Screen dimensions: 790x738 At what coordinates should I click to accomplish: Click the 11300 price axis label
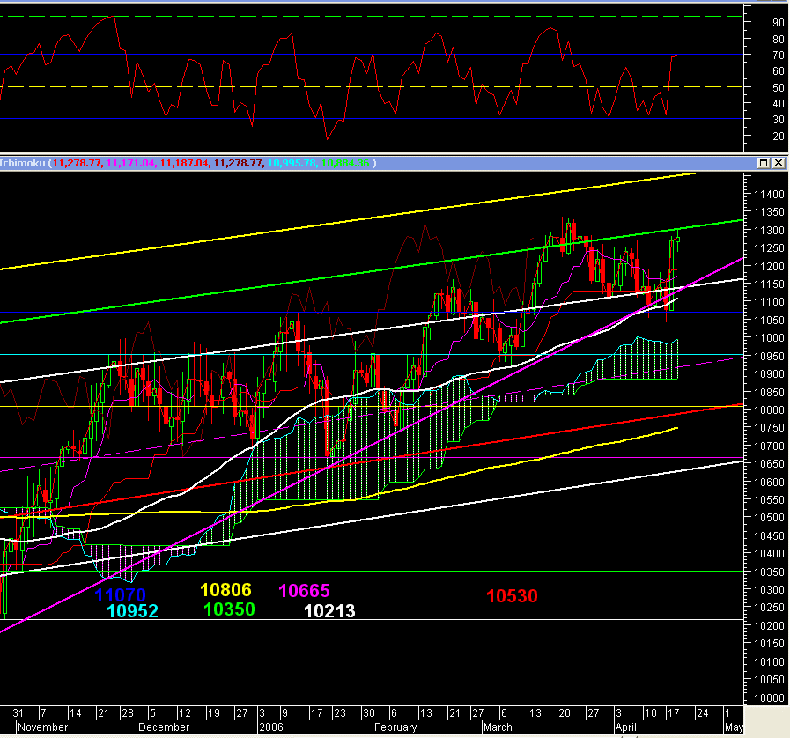(770, 230)
